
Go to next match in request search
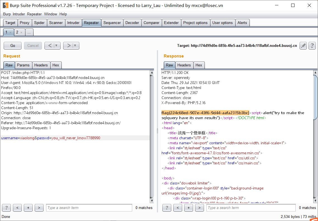[39, 208]
